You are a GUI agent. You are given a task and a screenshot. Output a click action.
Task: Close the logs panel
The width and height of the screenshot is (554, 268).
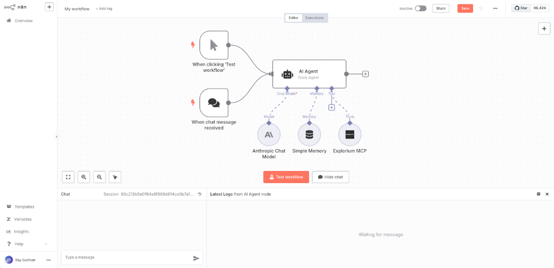547,194
